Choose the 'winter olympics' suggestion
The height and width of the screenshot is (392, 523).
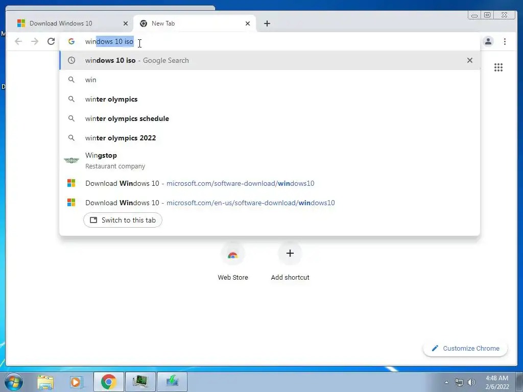pos(270,99)
